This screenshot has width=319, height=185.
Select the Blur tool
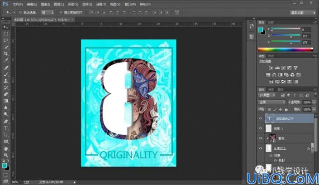(6, 108)
